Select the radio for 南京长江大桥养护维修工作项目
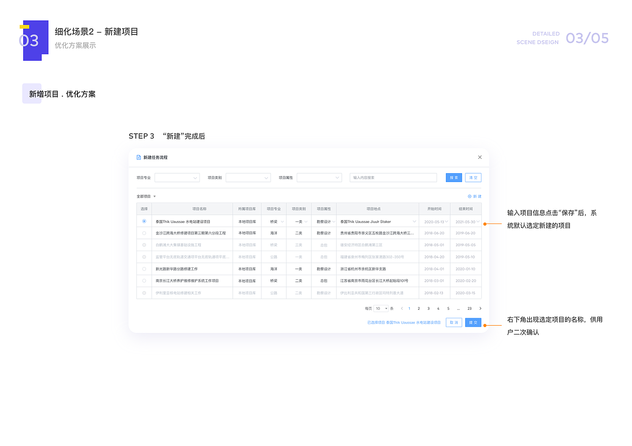Viewport: 632px width, 446px height. [x=144, y=280]
